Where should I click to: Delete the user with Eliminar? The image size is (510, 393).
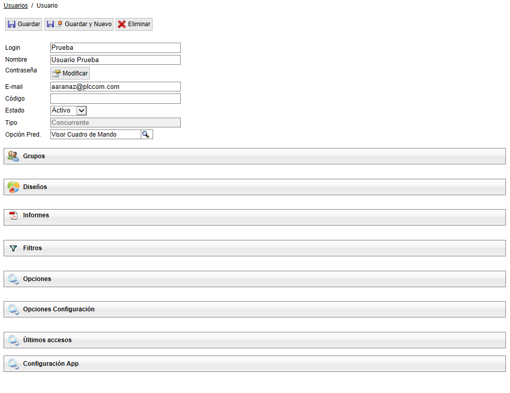click(x=134, y=24)
